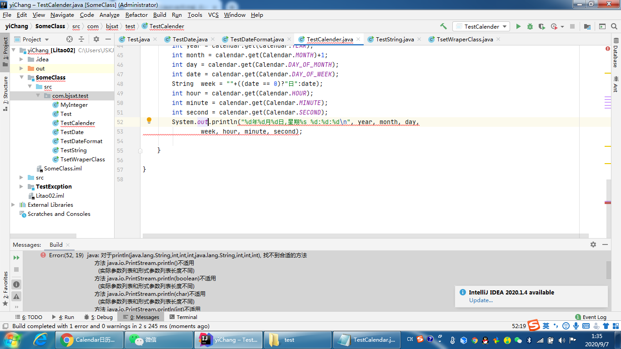Click the Build Project hammer icon
Screen dimensions: 621x349
point(443,26)
